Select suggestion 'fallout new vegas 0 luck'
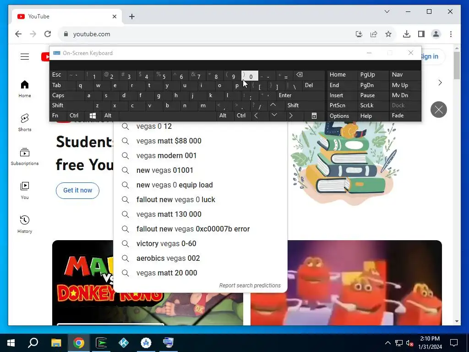The width and height of the screenshot is (469, 352). [x=201, y=200]
